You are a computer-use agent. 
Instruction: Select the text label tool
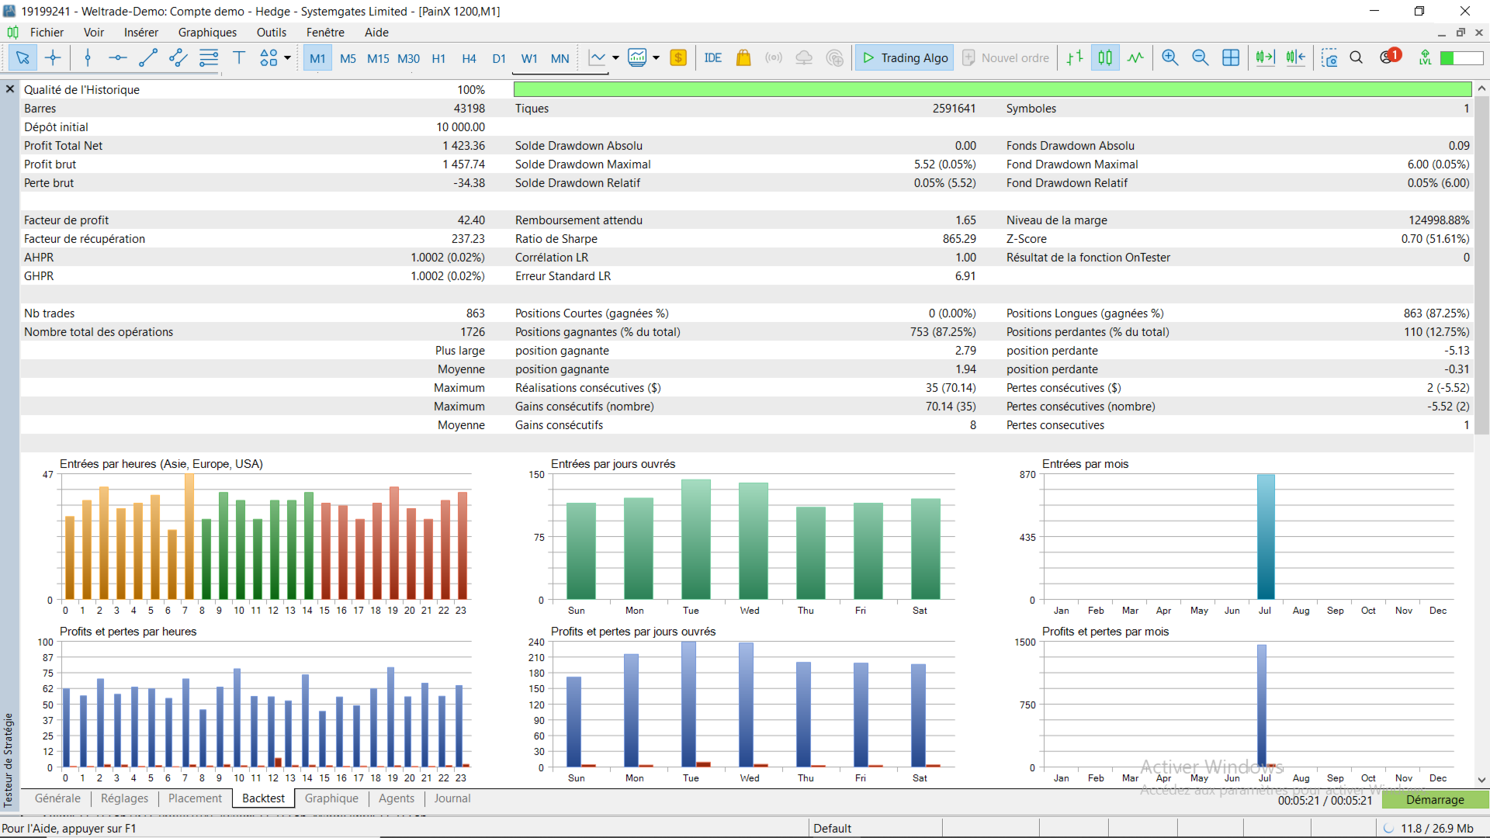click(239, 58)
